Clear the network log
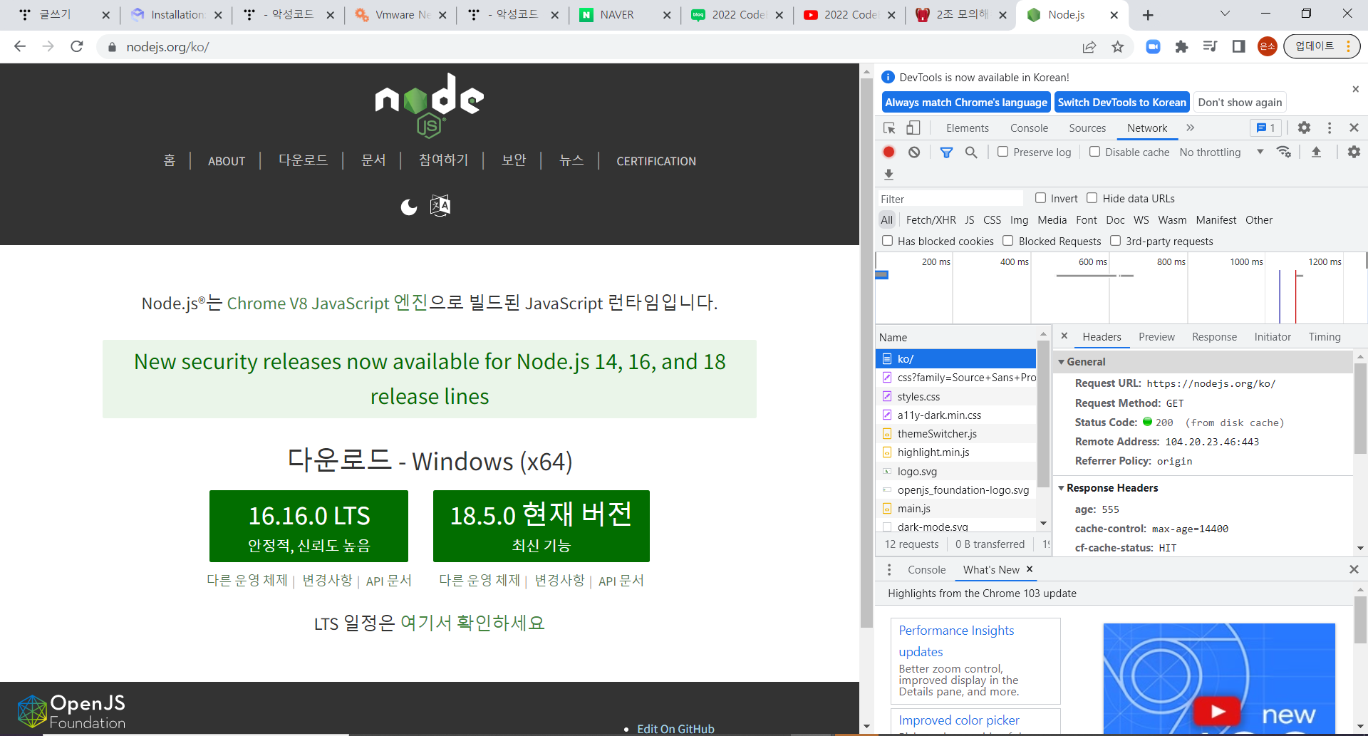The image size is (1368, 736). point(914,152)
